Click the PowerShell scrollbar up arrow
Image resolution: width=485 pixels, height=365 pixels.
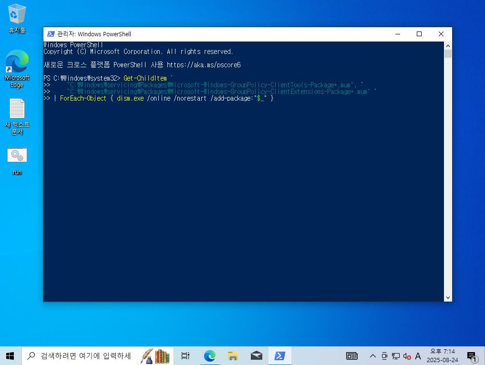click(x=448, y=45)
